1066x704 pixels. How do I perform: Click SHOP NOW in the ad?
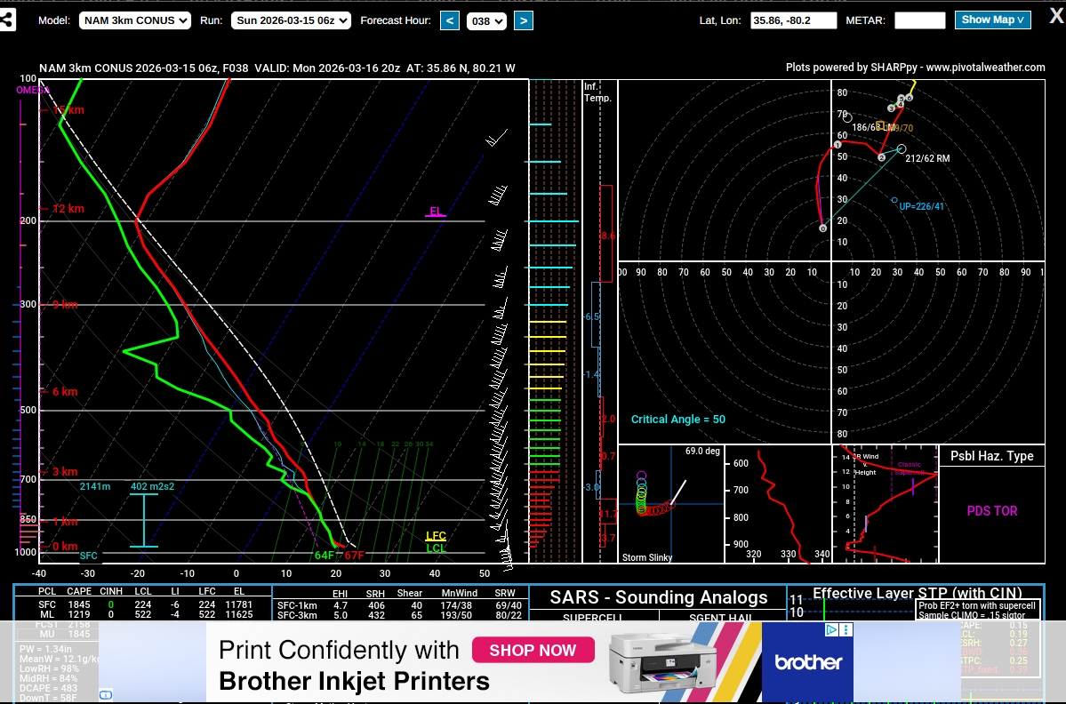[x=532, y=651]
